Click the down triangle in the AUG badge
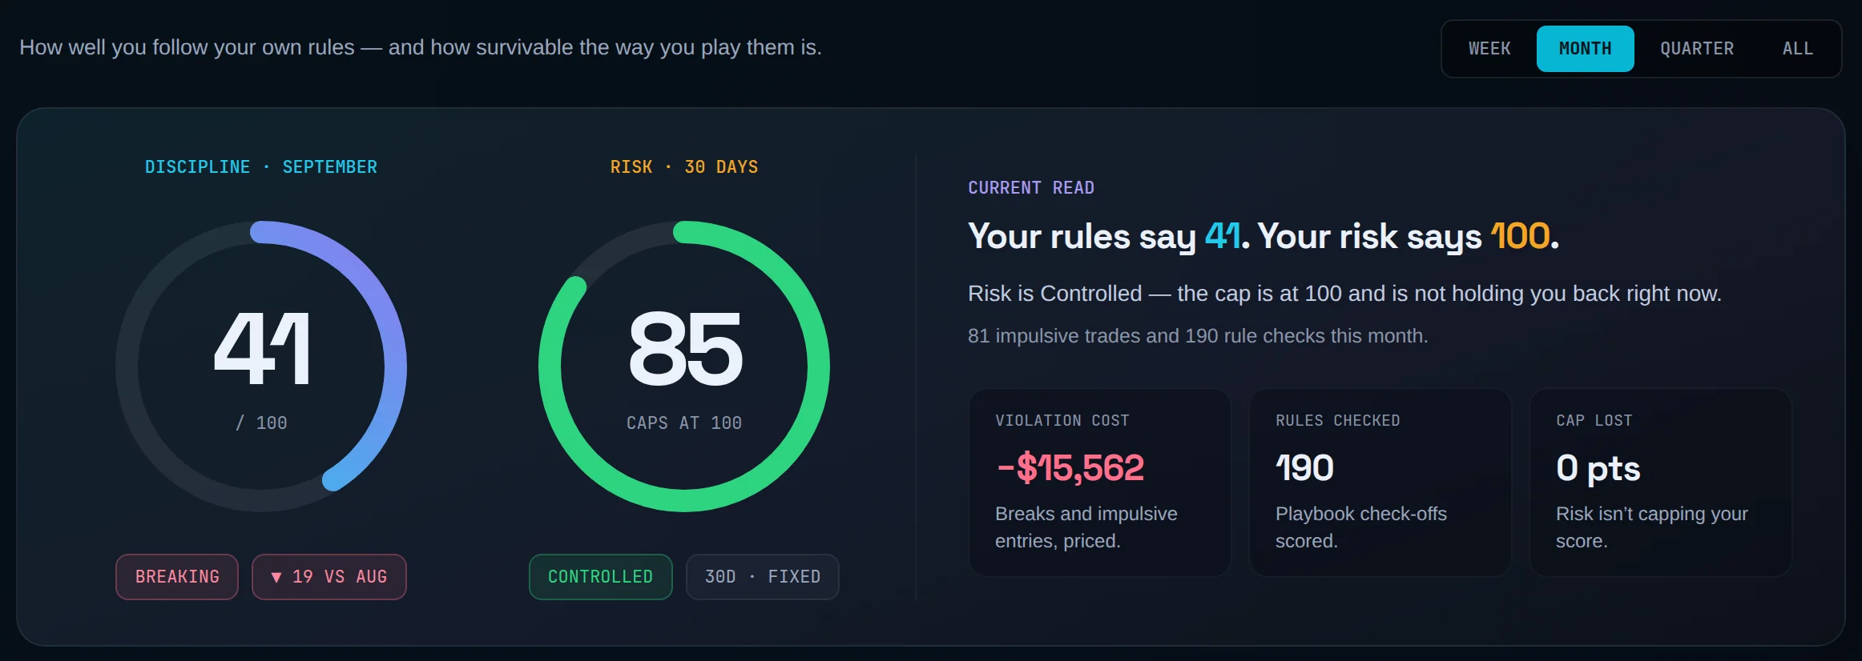Image resolution: width=1862 pixels, height=661 pixels. tap(276, 577)
